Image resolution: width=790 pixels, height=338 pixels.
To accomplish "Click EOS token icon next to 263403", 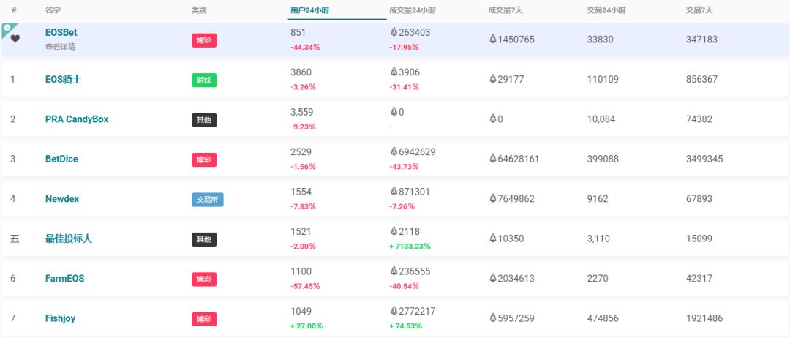I will 394,32.
